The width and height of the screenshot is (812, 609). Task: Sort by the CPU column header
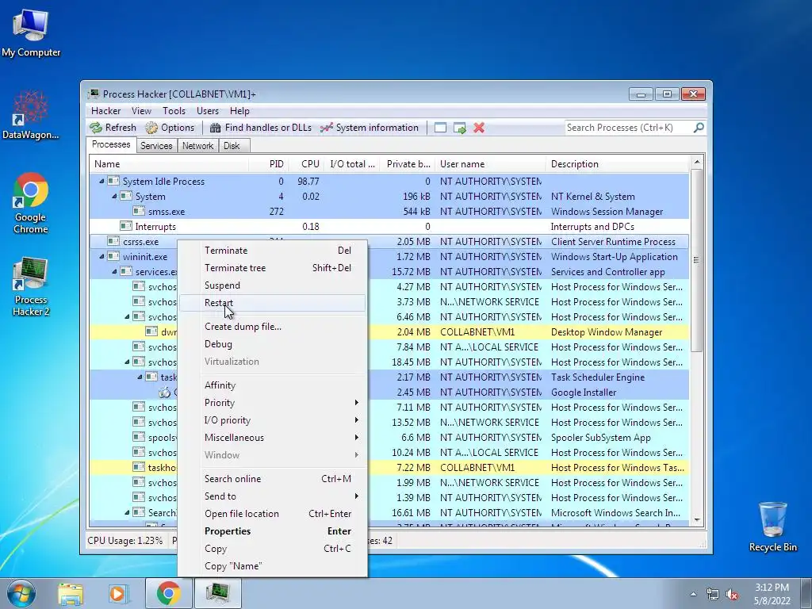305,164
